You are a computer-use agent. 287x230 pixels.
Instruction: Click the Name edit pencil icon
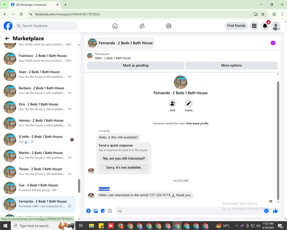click(x=189, y=103)
